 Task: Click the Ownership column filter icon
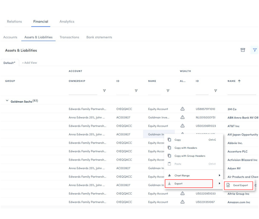coord(104,91)
